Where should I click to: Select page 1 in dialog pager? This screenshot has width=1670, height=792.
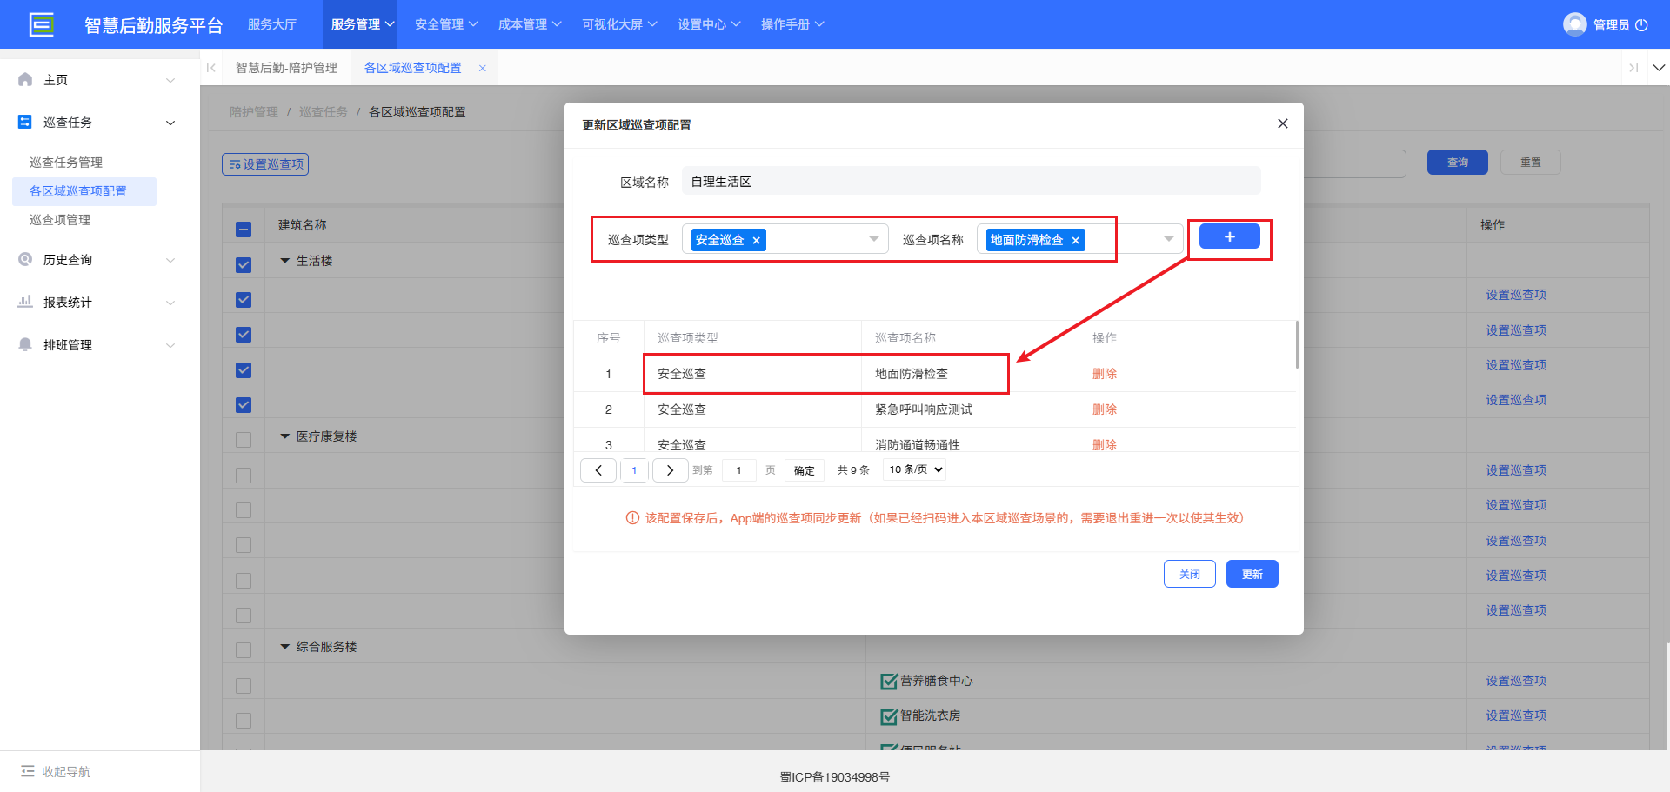click(634, 470)
